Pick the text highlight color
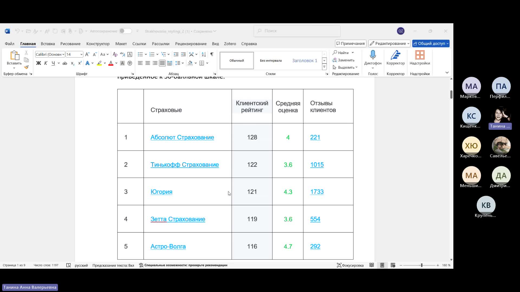This screenshot has height=292, width=520. pos(99,63)
